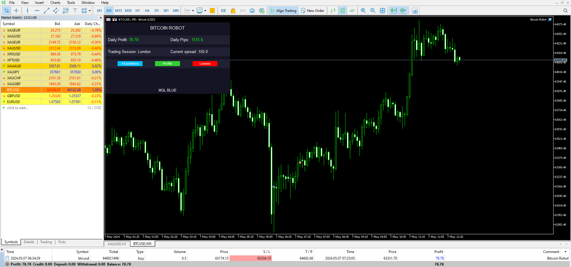
Task: Select the text label tool
Action: tap(75, 10)
